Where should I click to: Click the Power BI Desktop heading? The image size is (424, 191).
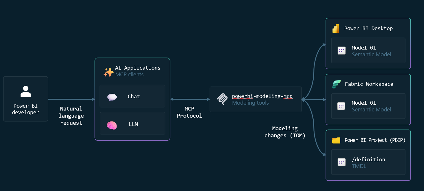(x=368, y=29)
